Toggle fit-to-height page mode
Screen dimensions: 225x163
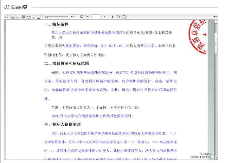click(34, 17)
